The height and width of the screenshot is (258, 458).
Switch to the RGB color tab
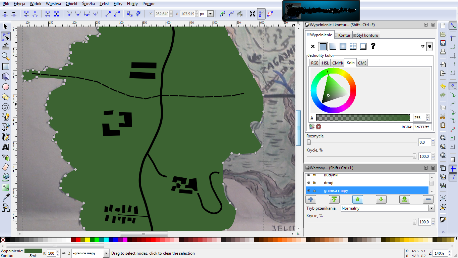(x=315, y=63)
